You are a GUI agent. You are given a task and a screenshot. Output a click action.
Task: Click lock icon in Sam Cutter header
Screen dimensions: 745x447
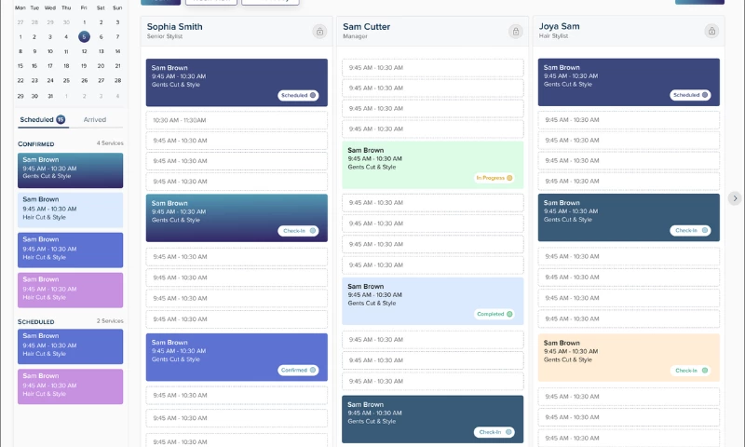pyautogui.click(x=515, y=32)
